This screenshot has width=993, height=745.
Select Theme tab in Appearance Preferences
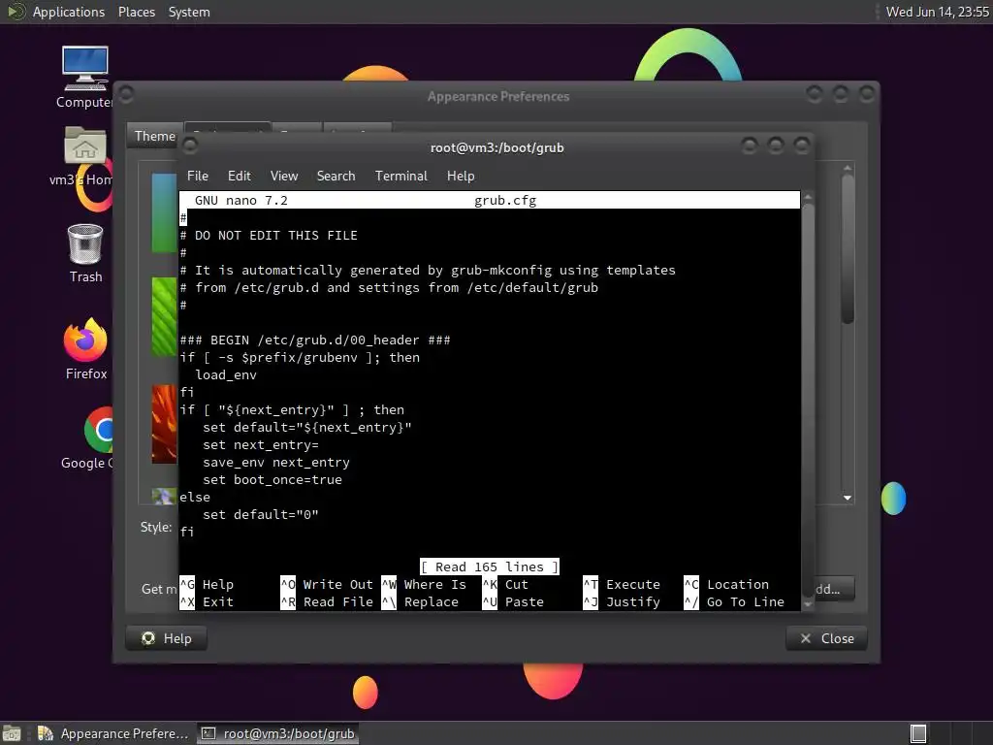(154, 136)
